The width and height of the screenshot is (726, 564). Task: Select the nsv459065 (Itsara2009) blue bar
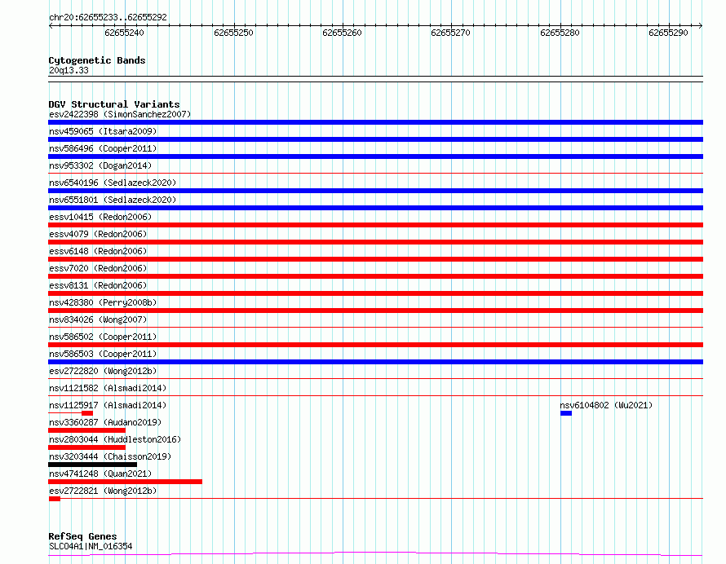pyautogui.click(x=375, y=139)
